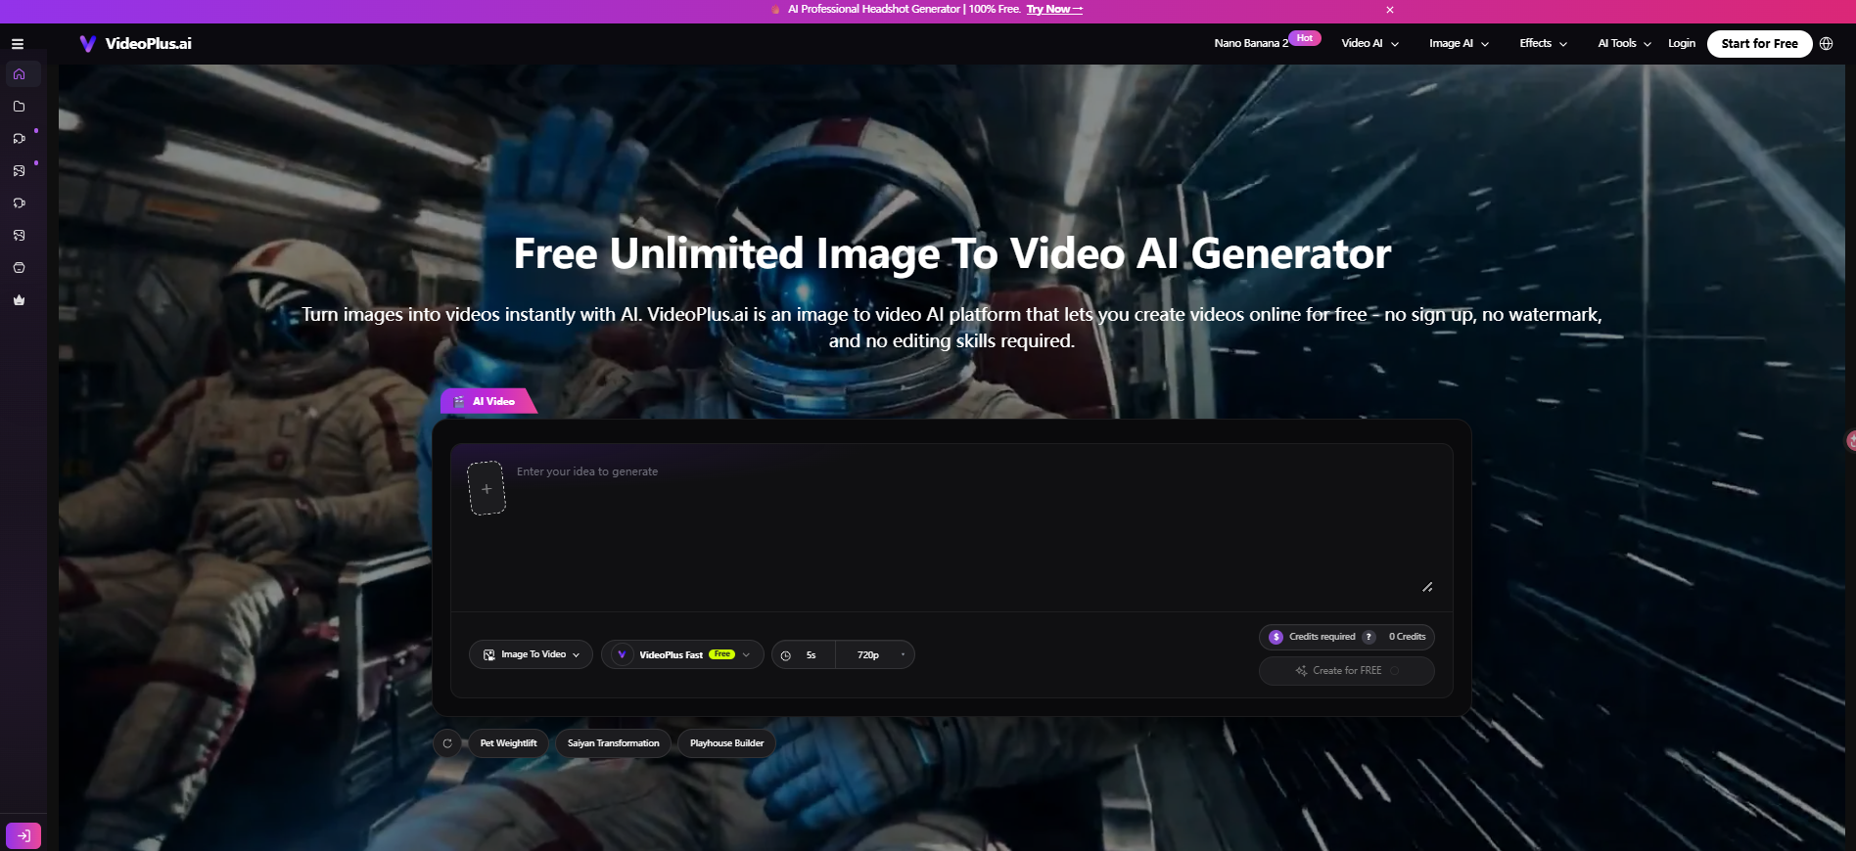Screen dimensions: 1856x851
Task: Click the Start for Free button
Action: coord(1760,44)
